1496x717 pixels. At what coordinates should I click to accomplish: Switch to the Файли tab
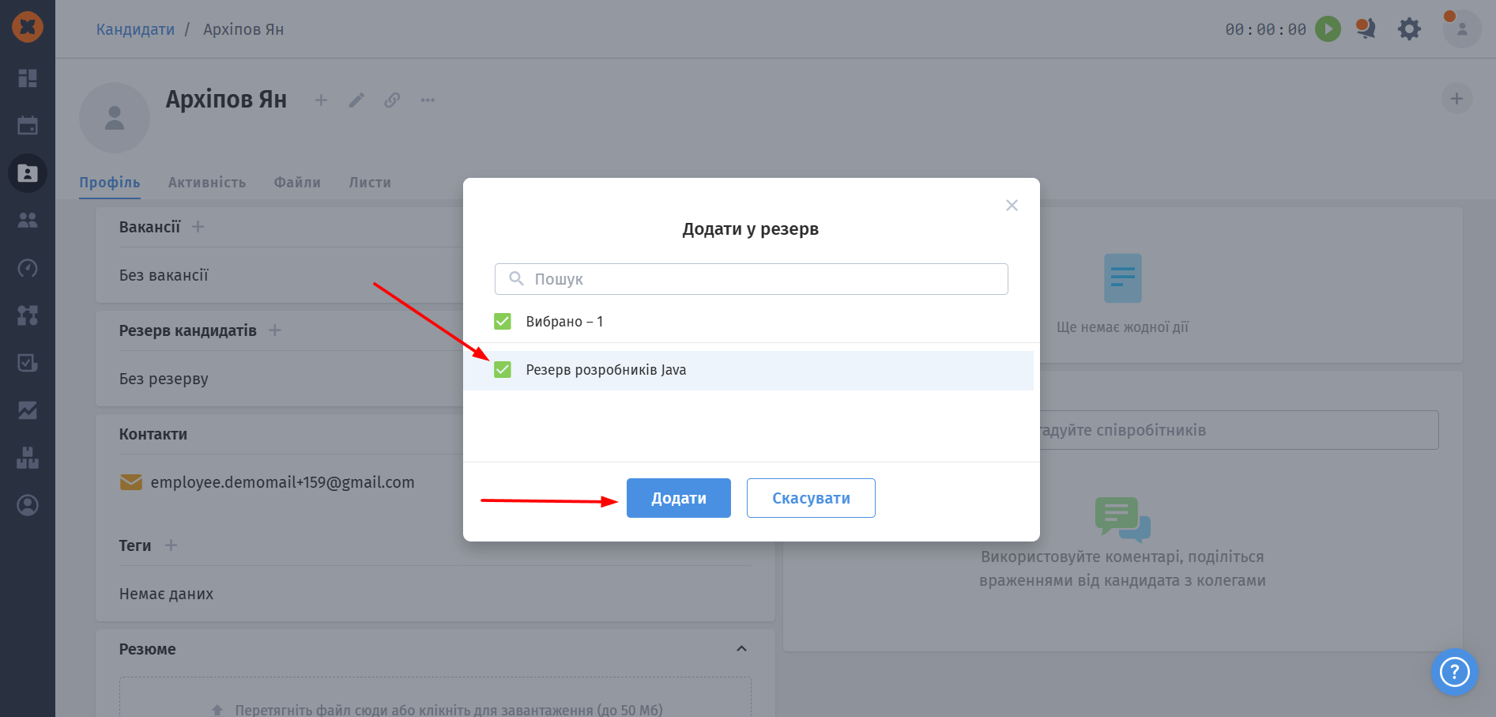297,183
